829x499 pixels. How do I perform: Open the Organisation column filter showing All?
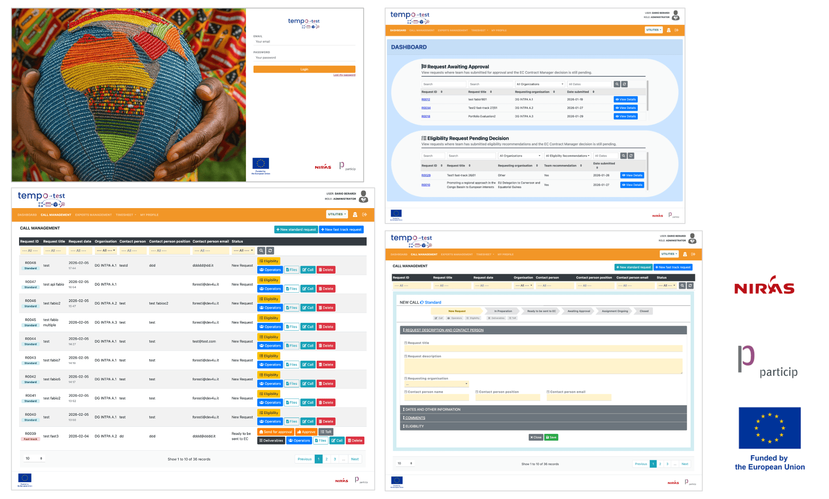[106, 250]
